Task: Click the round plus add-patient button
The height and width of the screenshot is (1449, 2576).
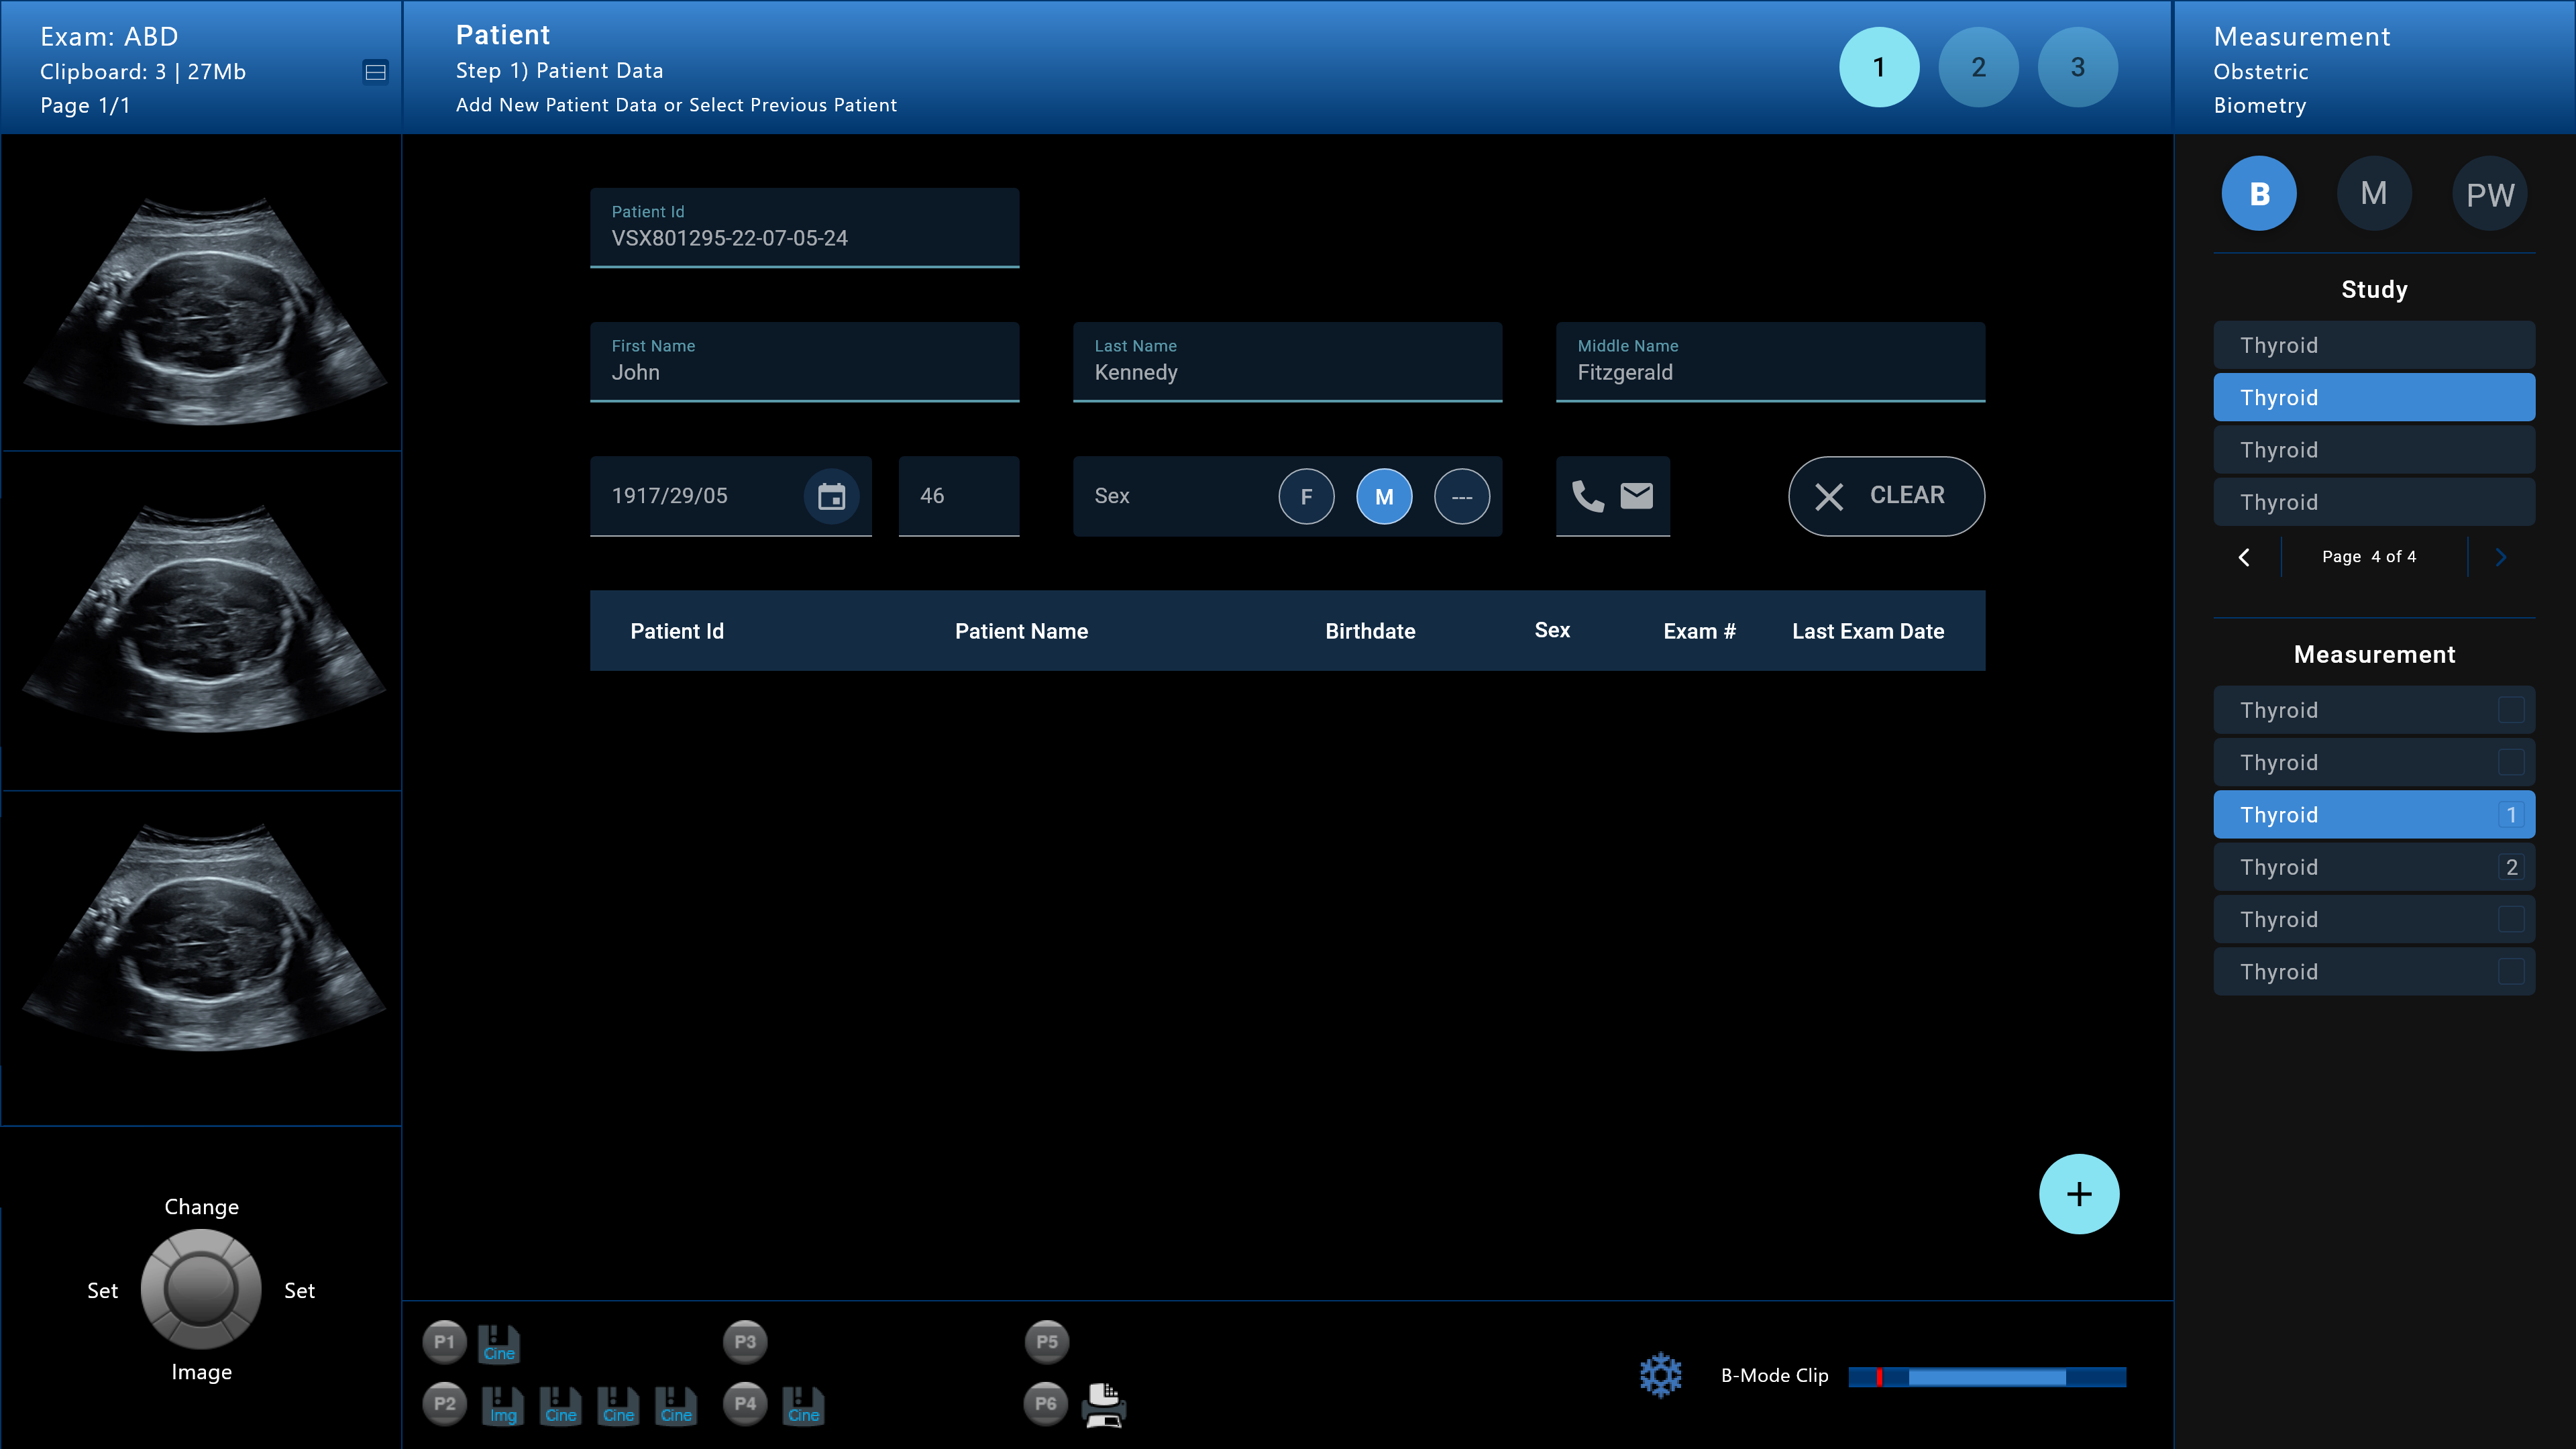Action: point(2078,1194)
